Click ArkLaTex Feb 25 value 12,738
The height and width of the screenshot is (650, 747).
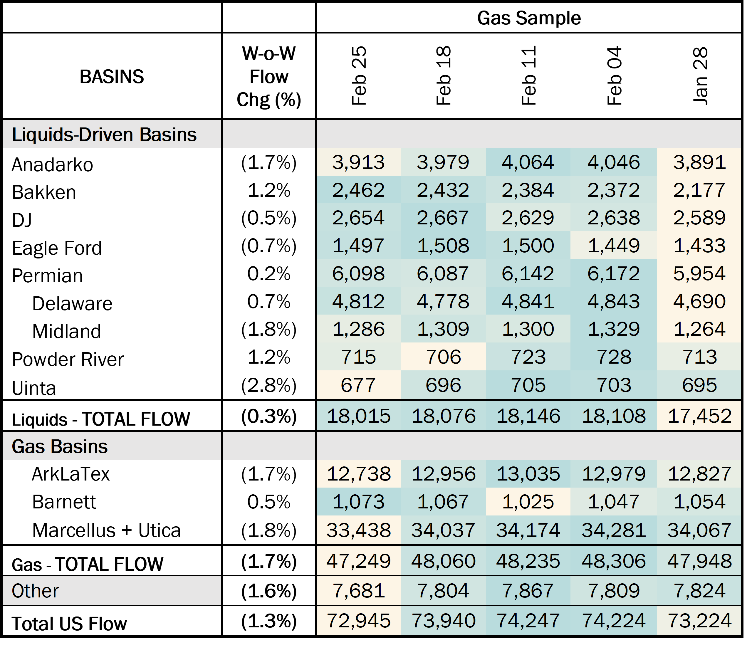click(x=358, y=474)
